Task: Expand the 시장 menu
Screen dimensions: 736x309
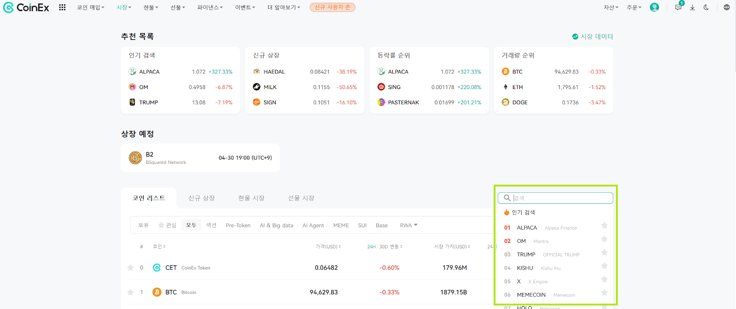Action: (124, 7)
